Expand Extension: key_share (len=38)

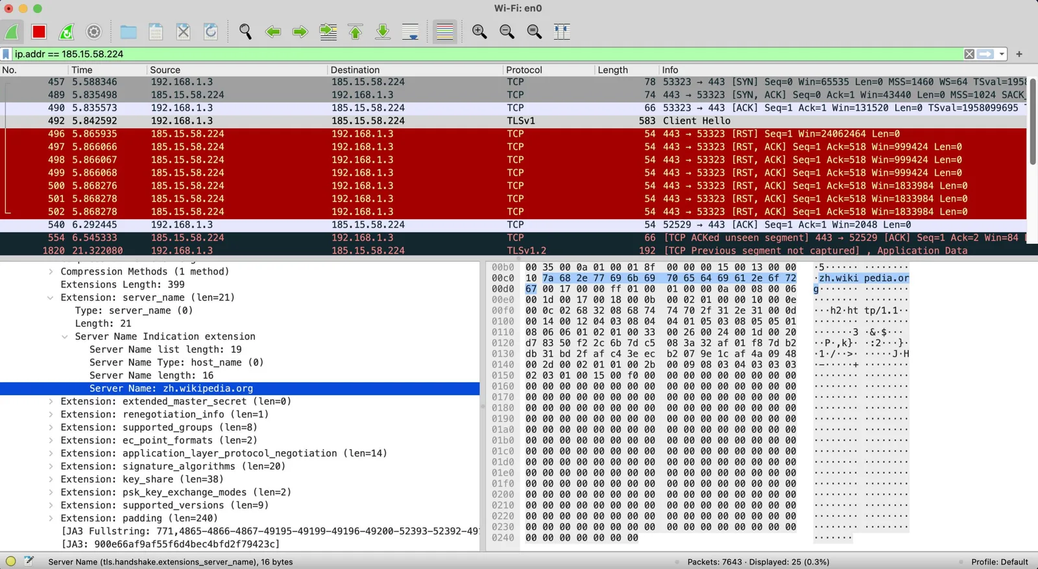coord(51,479)
